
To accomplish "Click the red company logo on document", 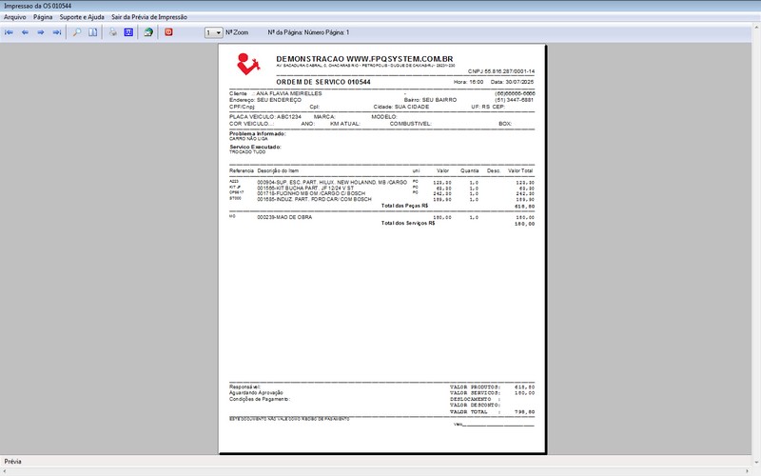I will 247,63.
